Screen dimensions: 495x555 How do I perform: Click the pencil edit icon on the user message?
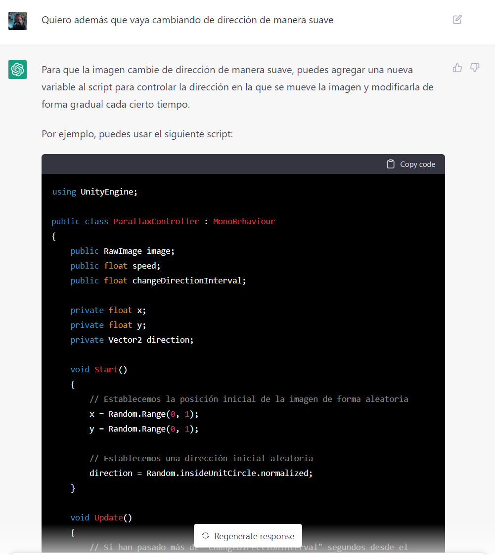(x=457, y=19)
